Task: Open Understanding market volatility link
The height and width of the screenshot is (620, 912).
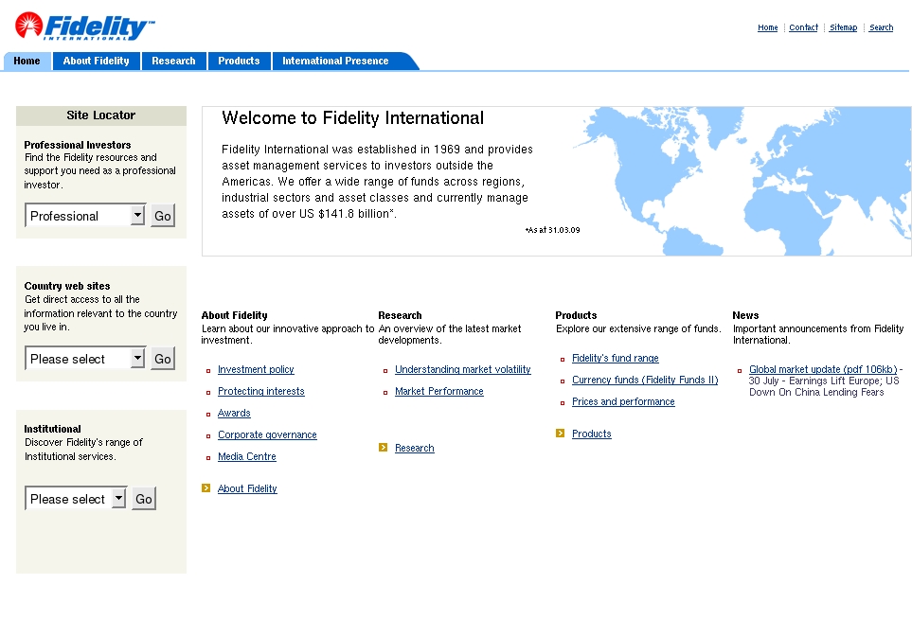Action: (x=463, y=369)
